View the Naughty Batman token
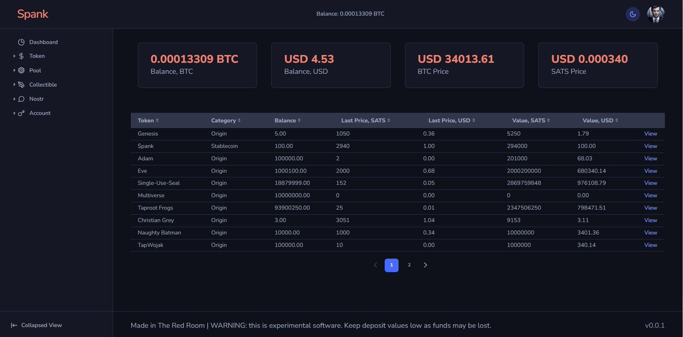This screenshot has width=683, height=337. pos(651,233)
